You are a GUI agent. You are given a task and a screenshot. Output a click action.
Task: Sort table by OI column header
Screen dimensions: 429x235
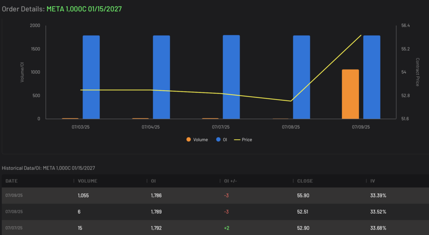tap(153, 181)
